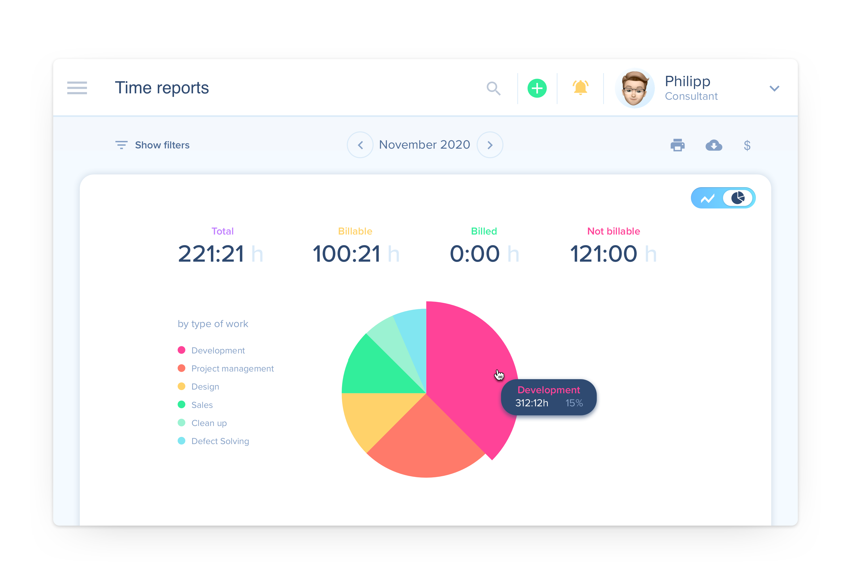Click the Project management legend entry
Viewport: 851px width, 585px height.
coord(226,368)
